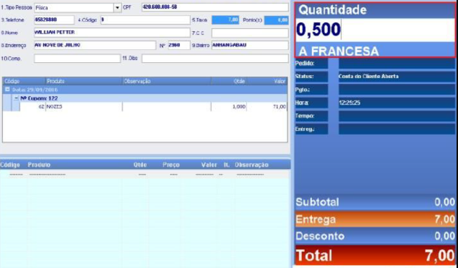Click the Total row showing 7,00

pos(375,256)
